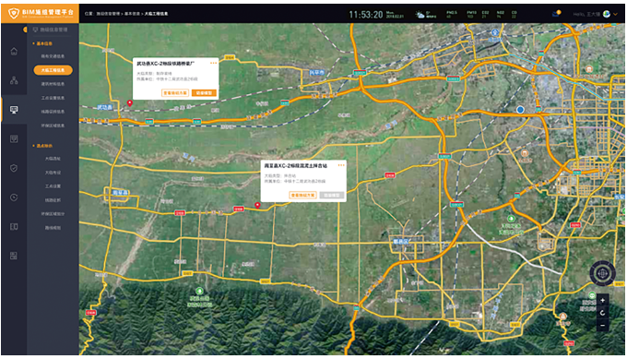This screenshot has width=627, height=359.
Task: Click the 鄠邑区 district label on map
Action: tap(401, 242)
